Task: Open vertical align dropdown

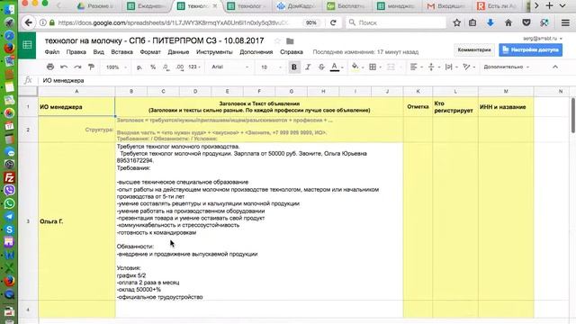Action: (x=434, y=67)
